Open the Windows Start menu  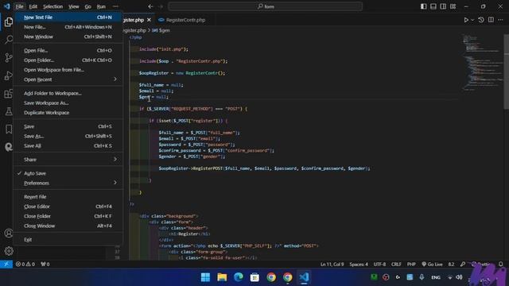pos(205,277)
